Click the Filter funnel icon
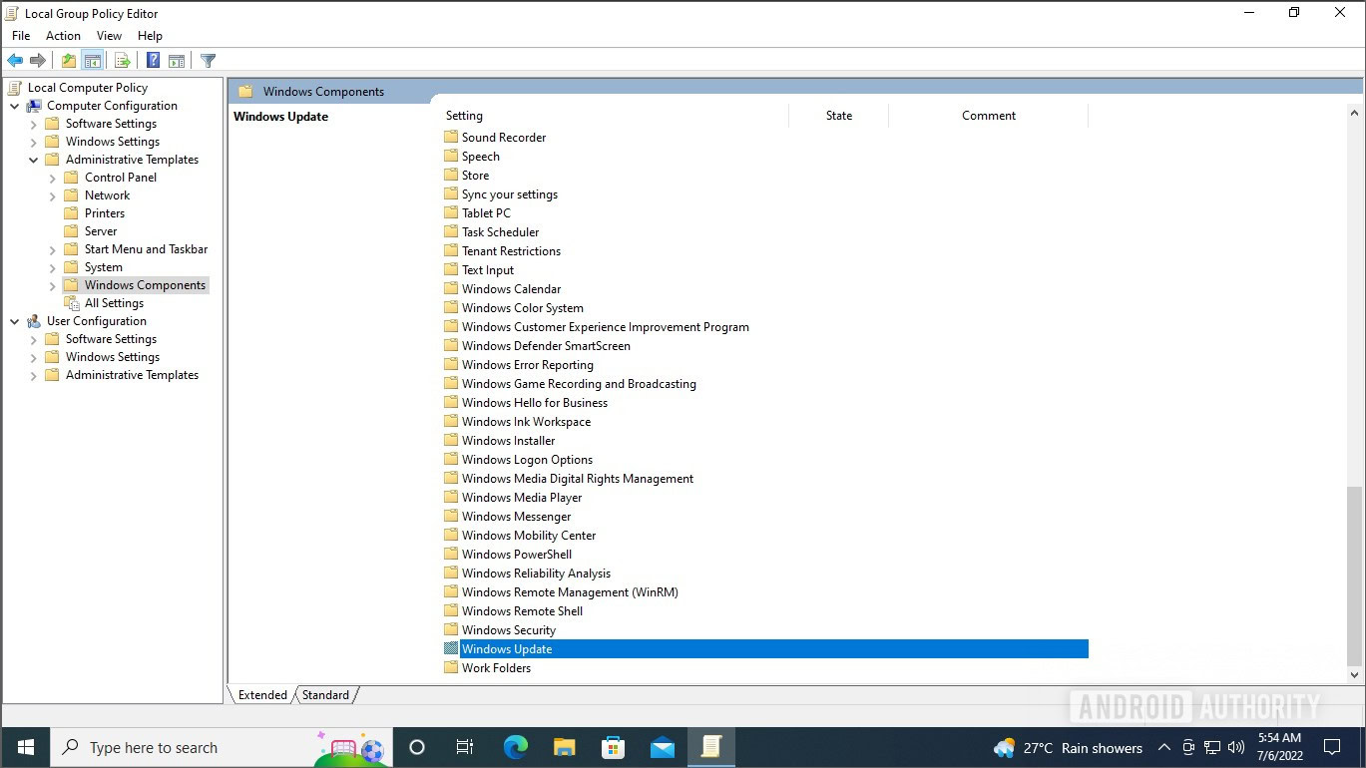 pos(208,61)
